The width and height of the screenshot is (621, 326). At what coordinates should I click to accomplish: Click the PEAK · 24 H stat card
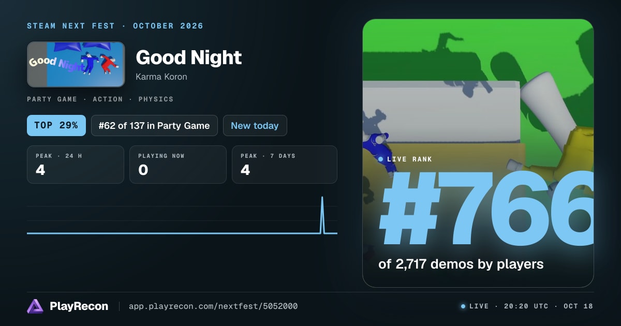(x=76, y=165)
